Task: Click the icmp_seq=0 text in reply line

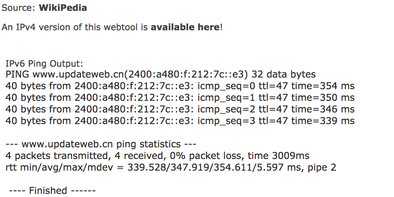Action: pos(225,86)
